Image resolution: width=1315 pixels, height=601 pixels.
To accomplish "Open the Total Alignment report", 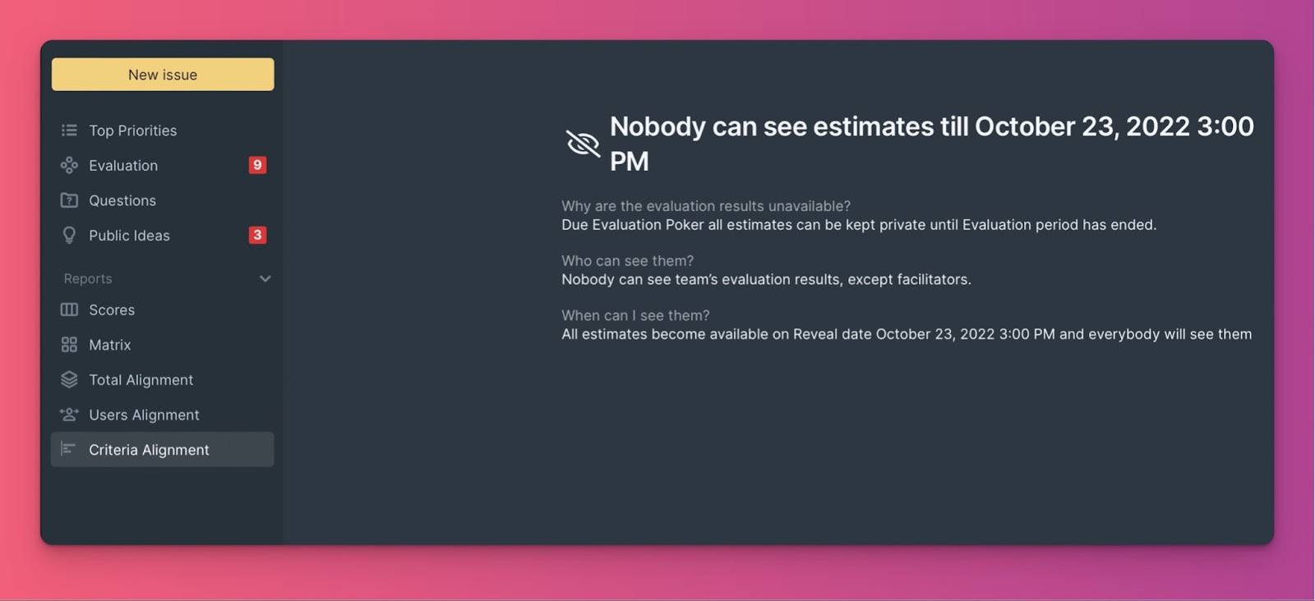I will pyautogui.click(x=141, y=380).
